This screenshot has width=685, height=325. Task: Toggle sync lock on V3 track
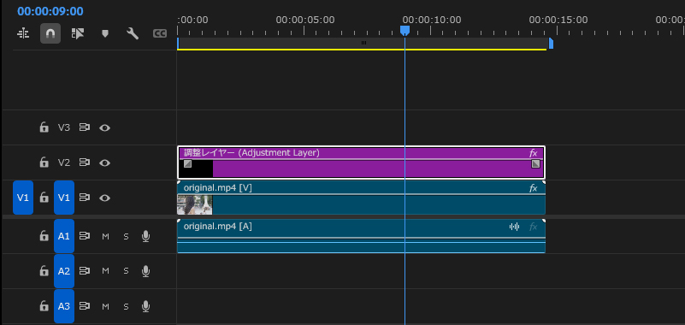pyautogui.click(x=85, y=127)
